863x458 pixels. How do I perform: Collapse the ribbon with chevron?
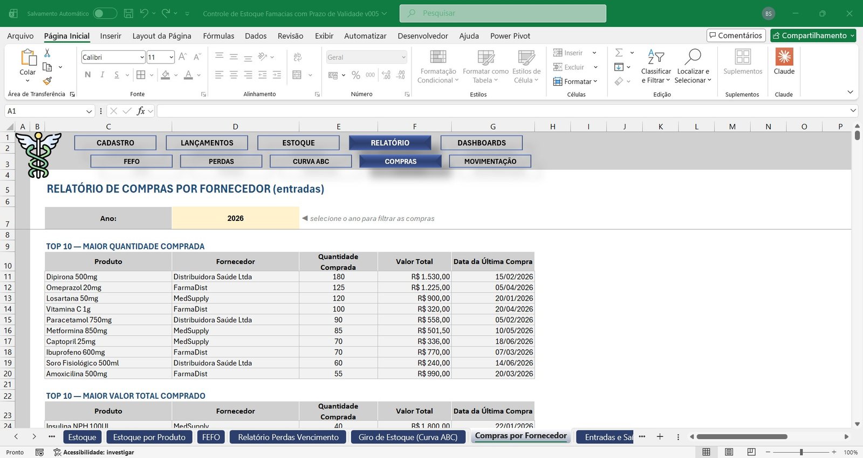[850, 92]
